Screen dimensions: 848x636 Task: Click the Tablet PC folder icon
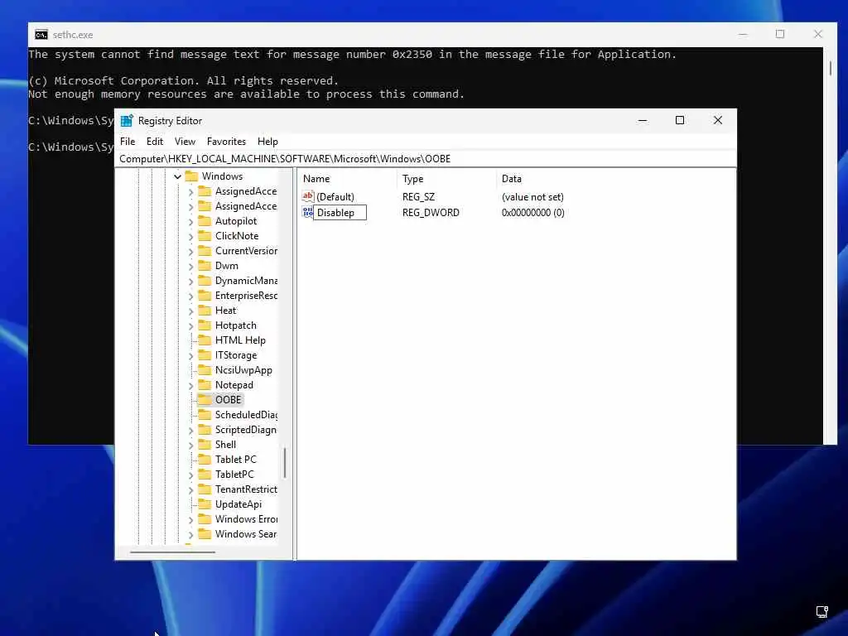(205, 459)
